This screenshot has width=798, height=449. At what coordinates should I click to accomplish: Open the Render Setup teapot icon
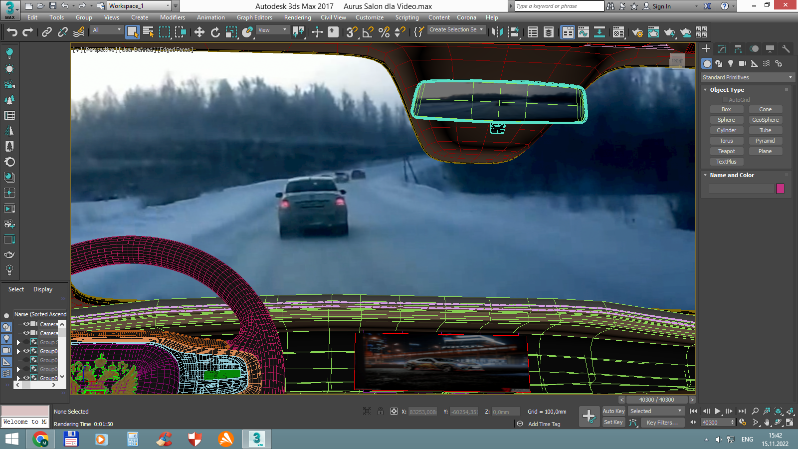pos(637,32)
